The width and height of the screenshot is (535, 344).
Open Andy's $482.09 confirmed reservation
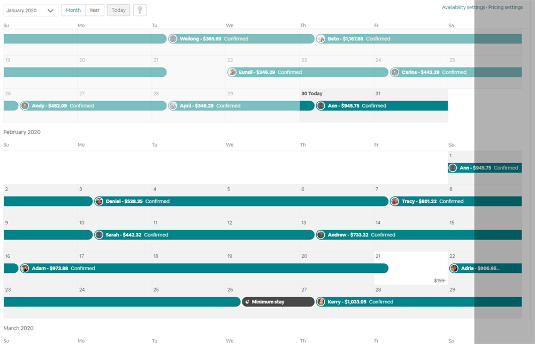pos(91,106)
